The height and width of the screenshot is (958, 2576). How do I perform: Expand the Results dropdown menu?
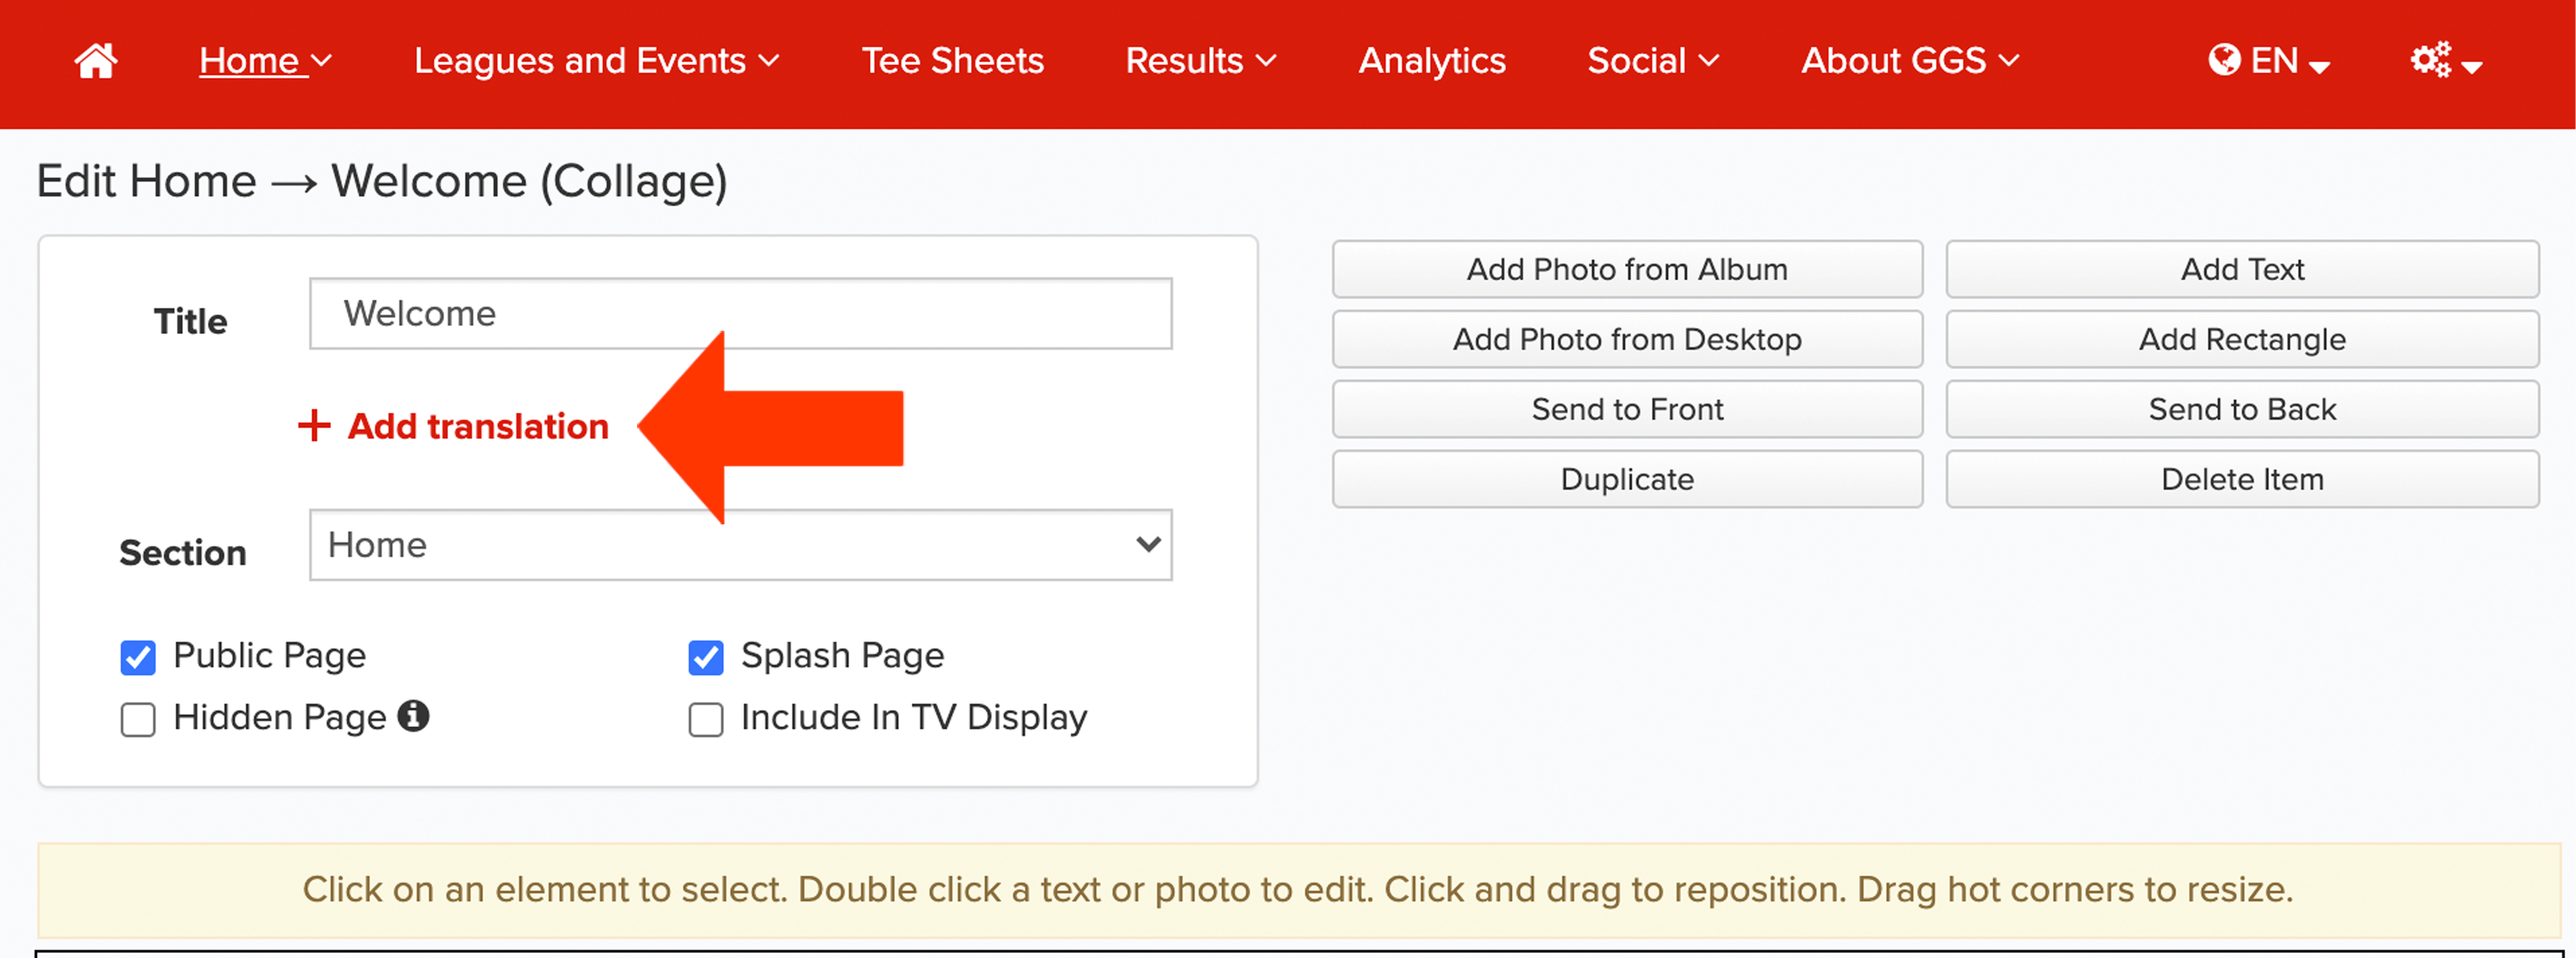[x=1201, y=61]
